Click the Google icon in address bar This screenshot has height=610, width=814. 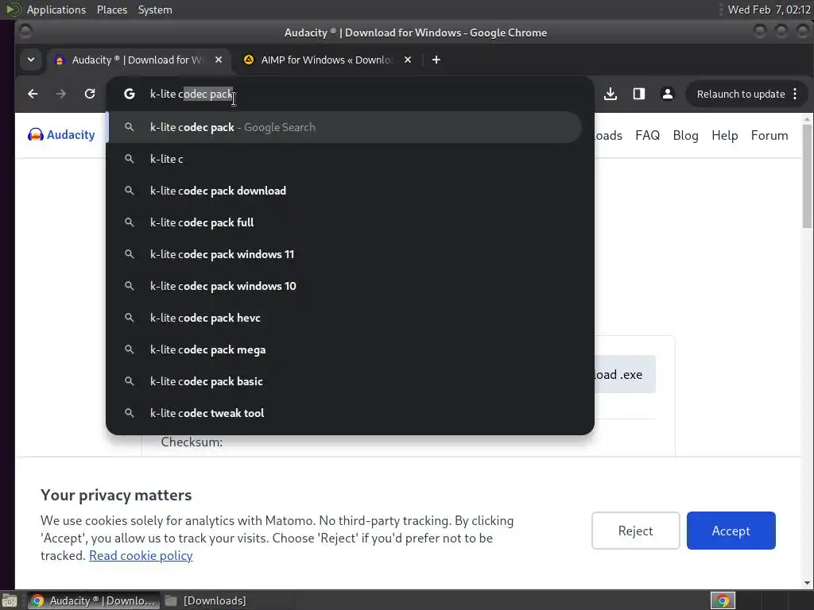[130, 94]
